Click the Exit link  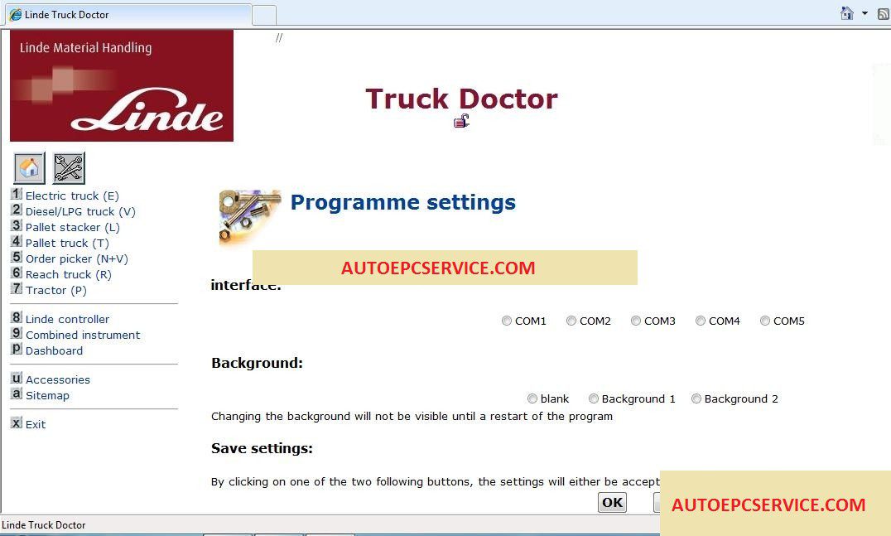pos(36,424)
